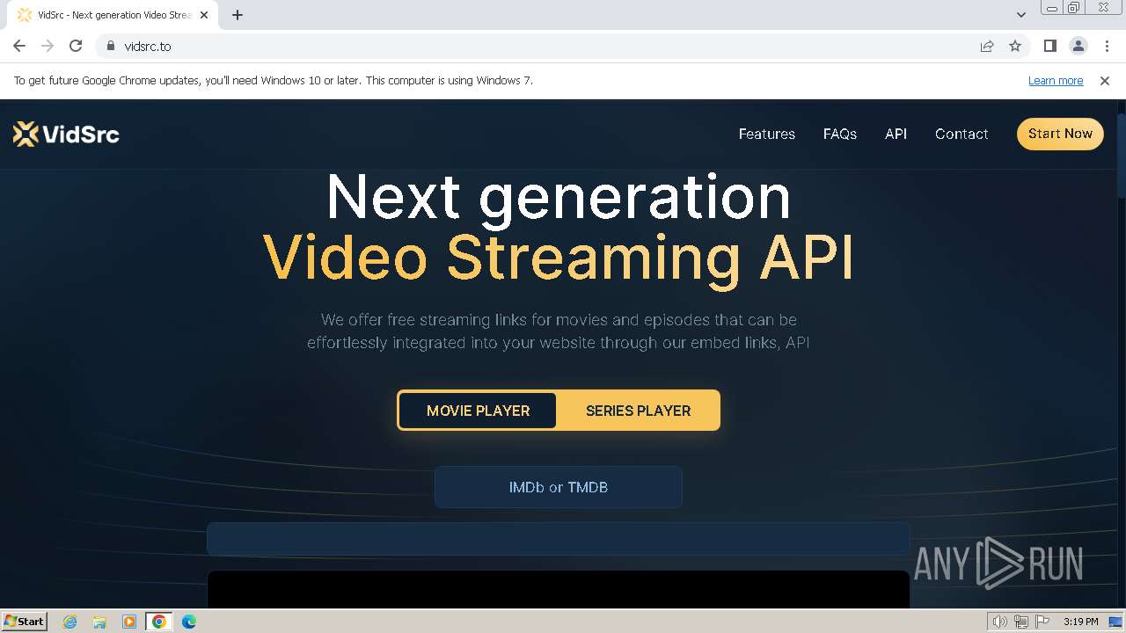Expand the tab search dropdown

point(1020,15)
